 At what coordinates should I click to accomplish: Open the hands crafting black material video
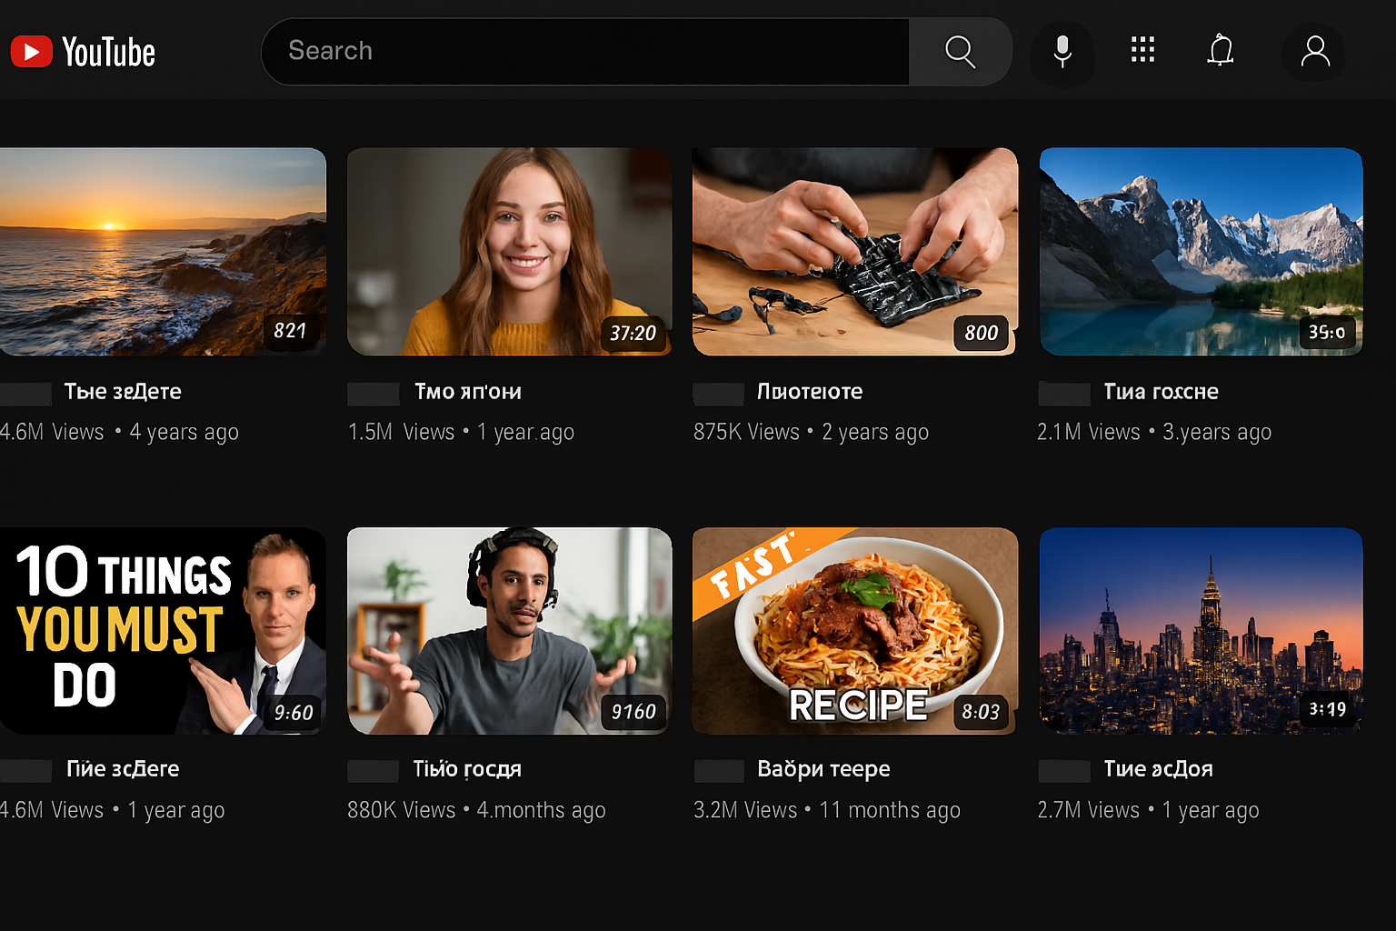point(854,252)
